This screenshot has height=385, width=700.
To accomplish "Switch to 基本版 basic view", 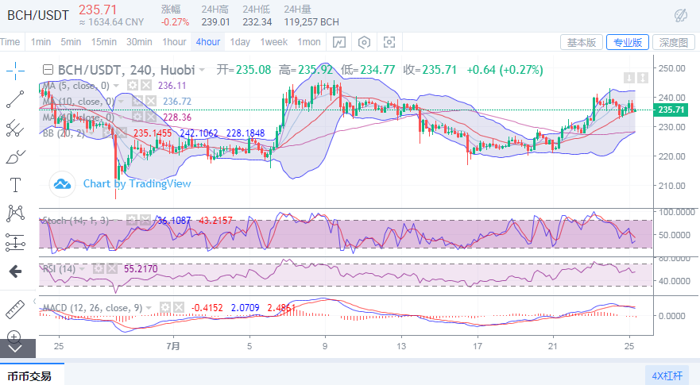I will [x=581, y=42].
